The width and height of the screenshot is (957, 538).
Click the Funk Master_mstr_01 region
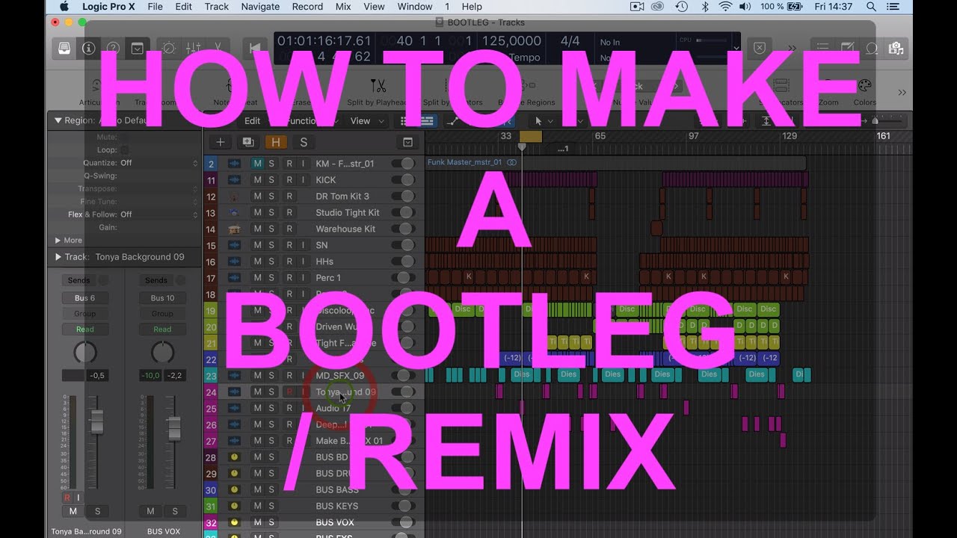click(x=616, y=163)
